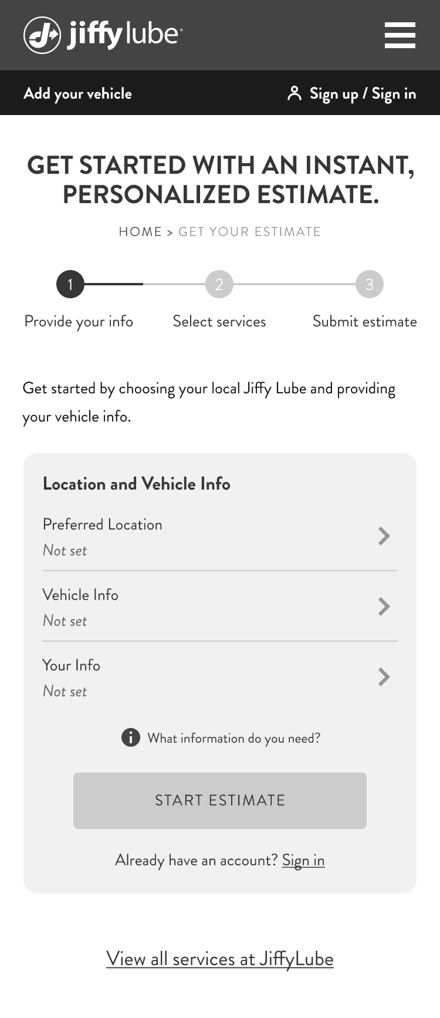440x1018 pixels.
Task: Open the hamburger menu
Action: (x=400, y=35)
